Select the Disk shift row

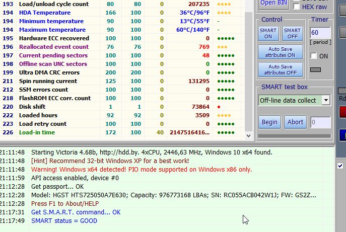tap(121, 107)
